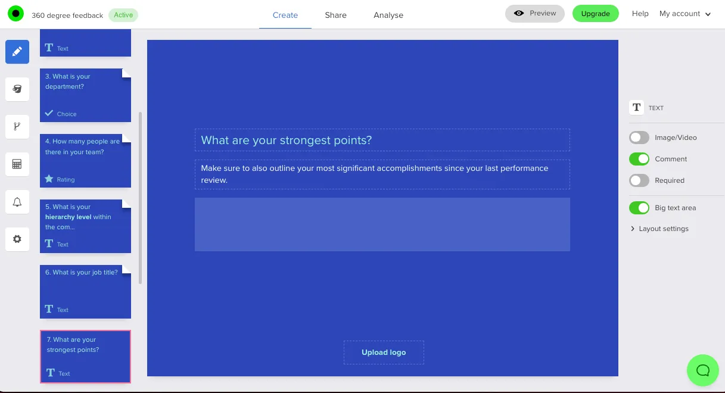Viewport: 725px width, 393px height.
Task: Click the Preview button
Action: coord(534,14)
